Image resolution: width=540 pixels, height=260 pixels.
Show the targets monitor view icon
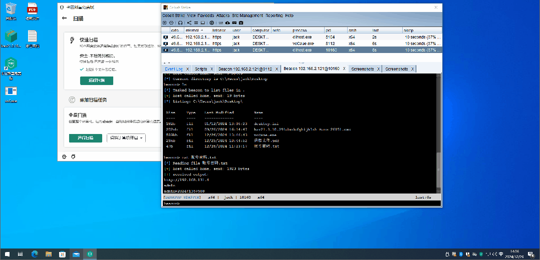[x=203, y=22]
